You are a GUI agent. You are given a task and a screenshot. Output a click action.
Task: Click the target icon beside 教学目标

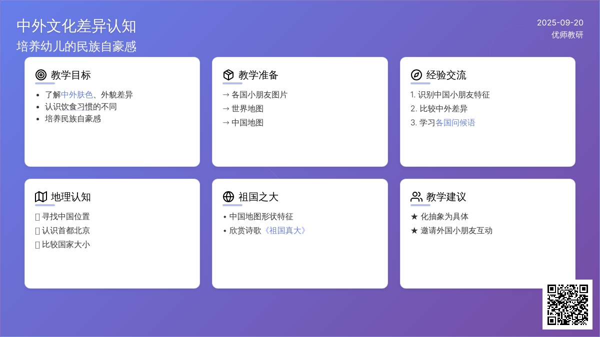41,75
